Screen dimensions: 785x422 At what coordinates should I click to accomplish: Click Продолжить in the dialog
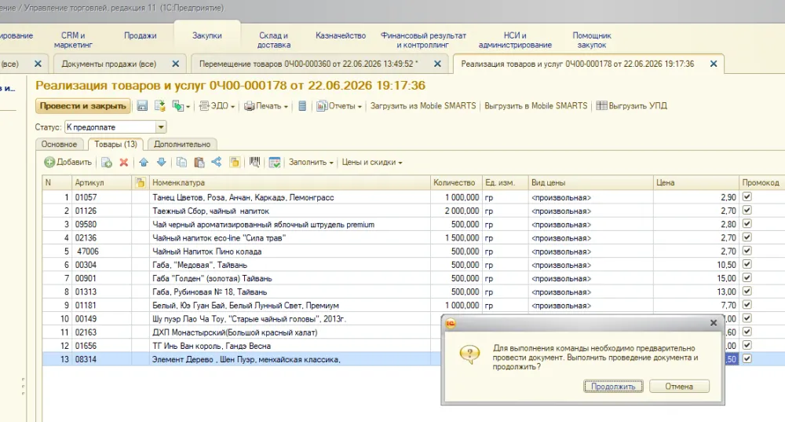(x=613, y=387)
